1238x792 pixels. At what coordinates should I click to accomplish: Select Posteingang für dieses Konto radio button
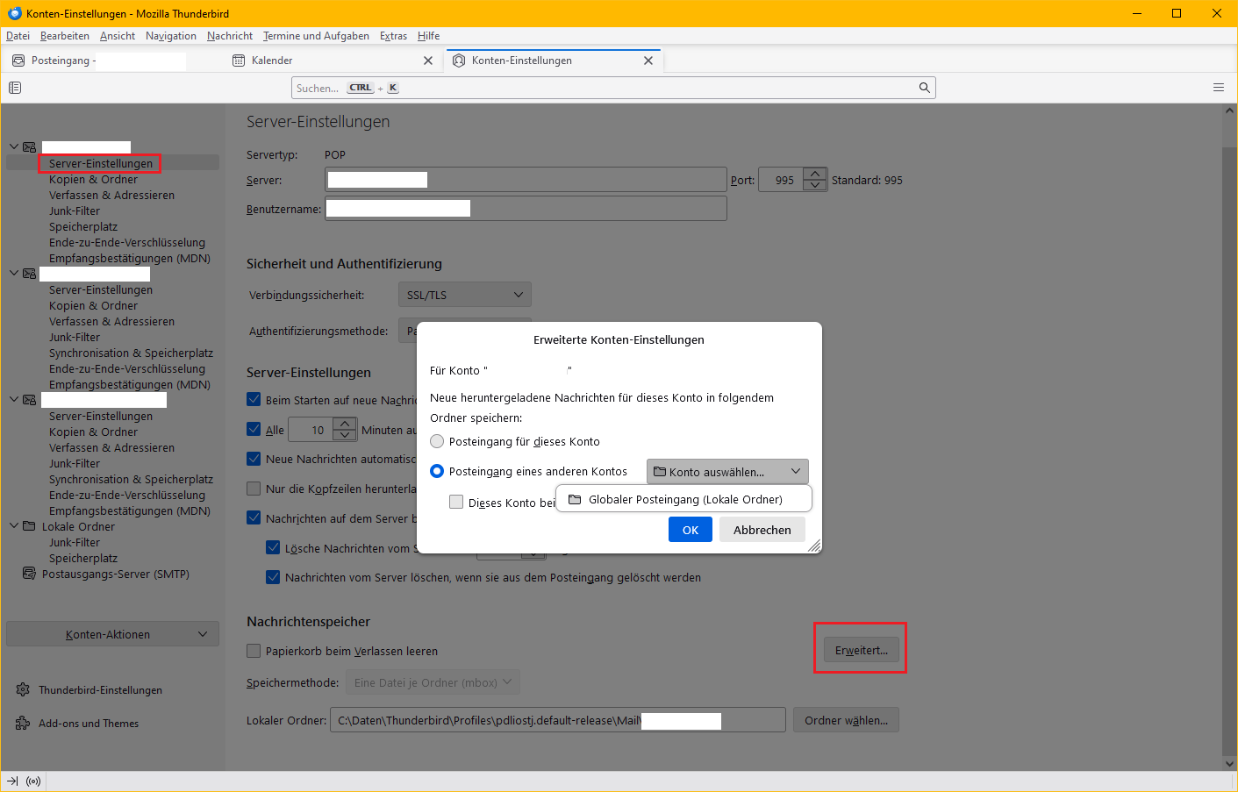tap(437, 441)
